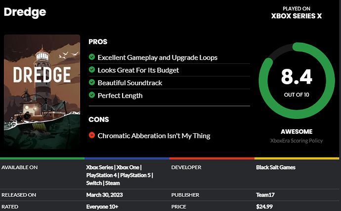Click the green checkmark beside Excellent Gameplay
Viewport: 341px width, 211px height.
click(92, 57)
